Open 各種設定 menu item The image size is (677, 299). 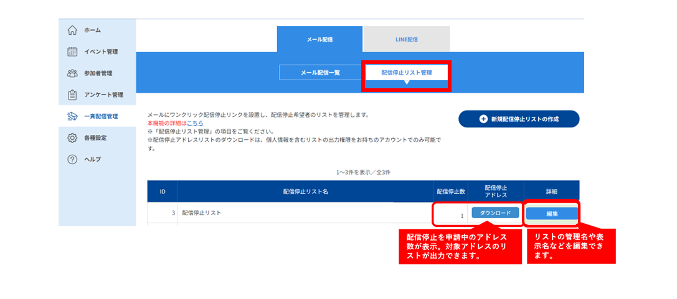tap(97, 138)
